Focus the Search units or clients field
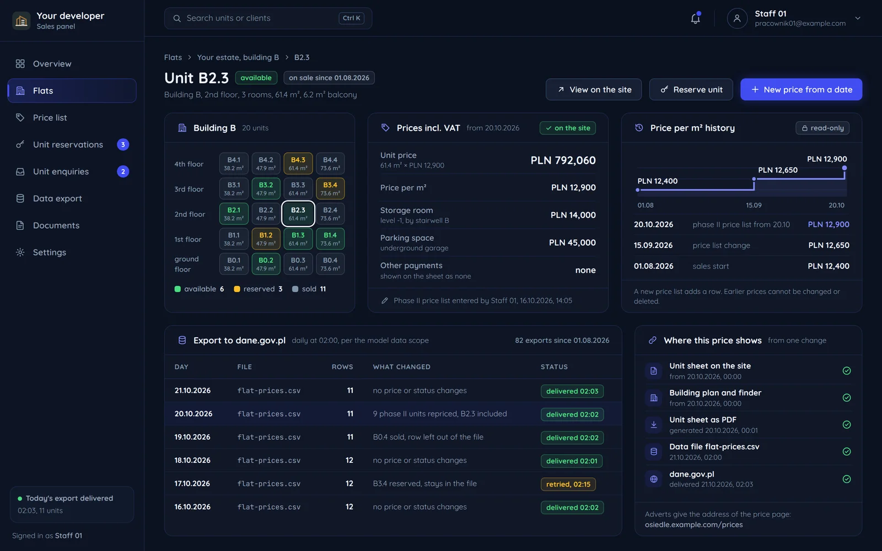The width and height of the screenshot is (882, 551). [268, 18]
